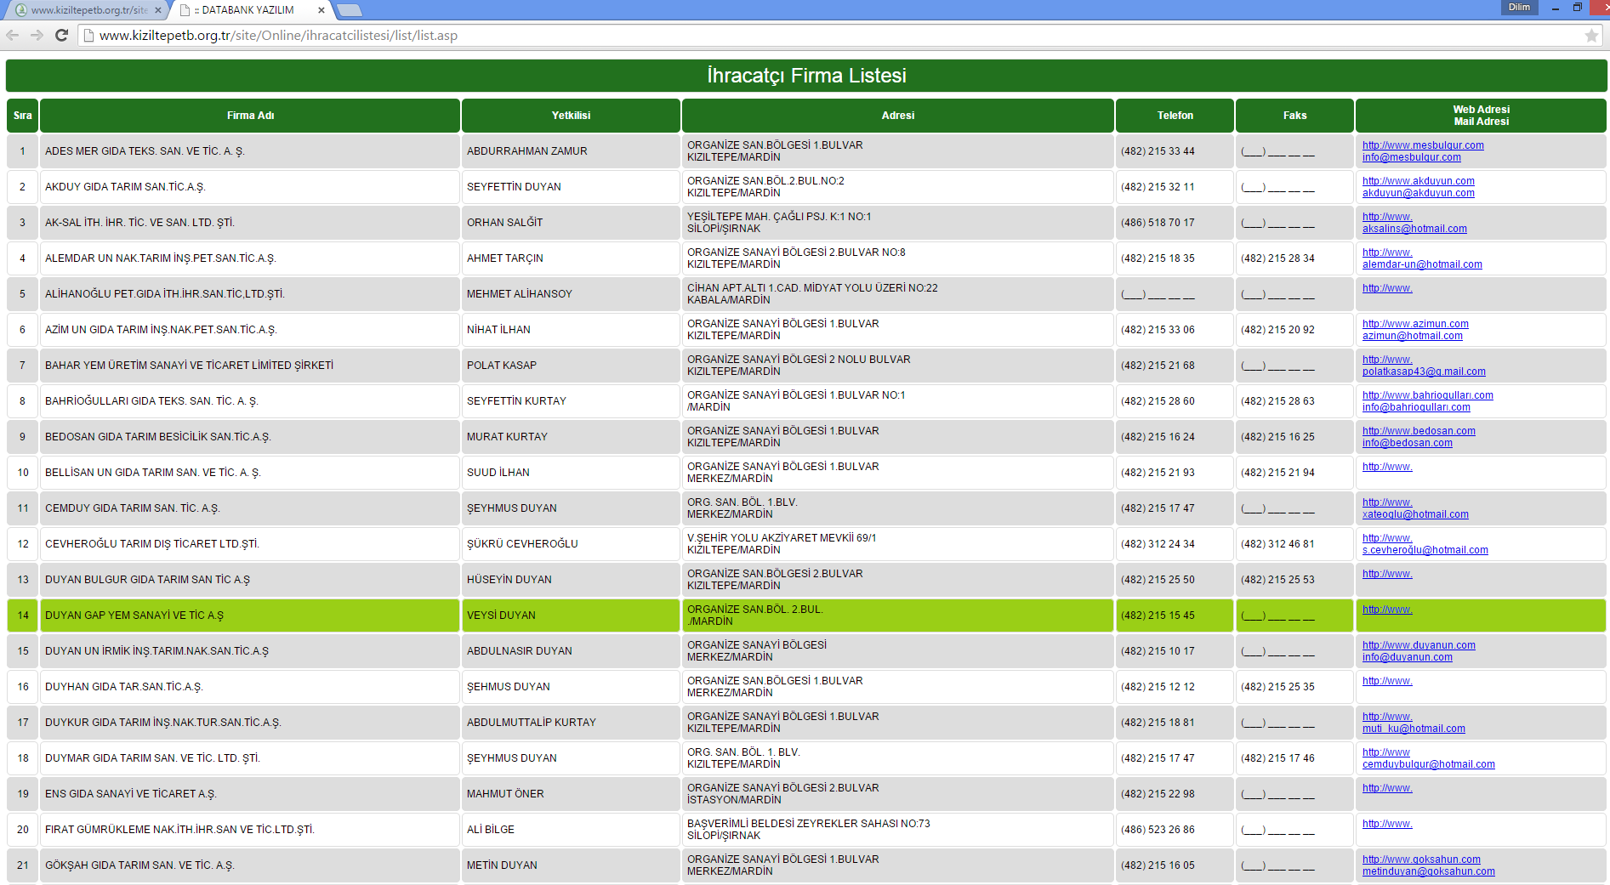The image size is (1610, 885).
Task: Click phone (482) 312 24 34
Action: tap(1158, 544)
